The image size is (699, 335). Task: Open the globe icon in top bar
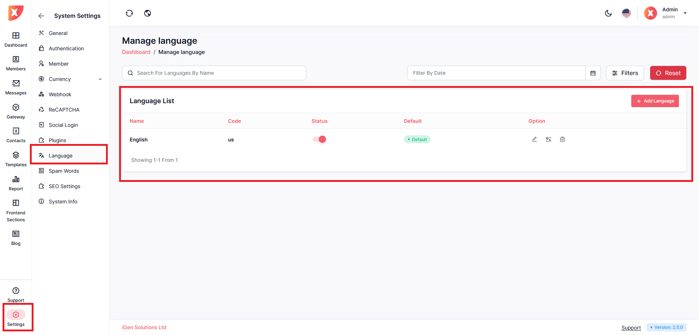(x=148, y=13)
